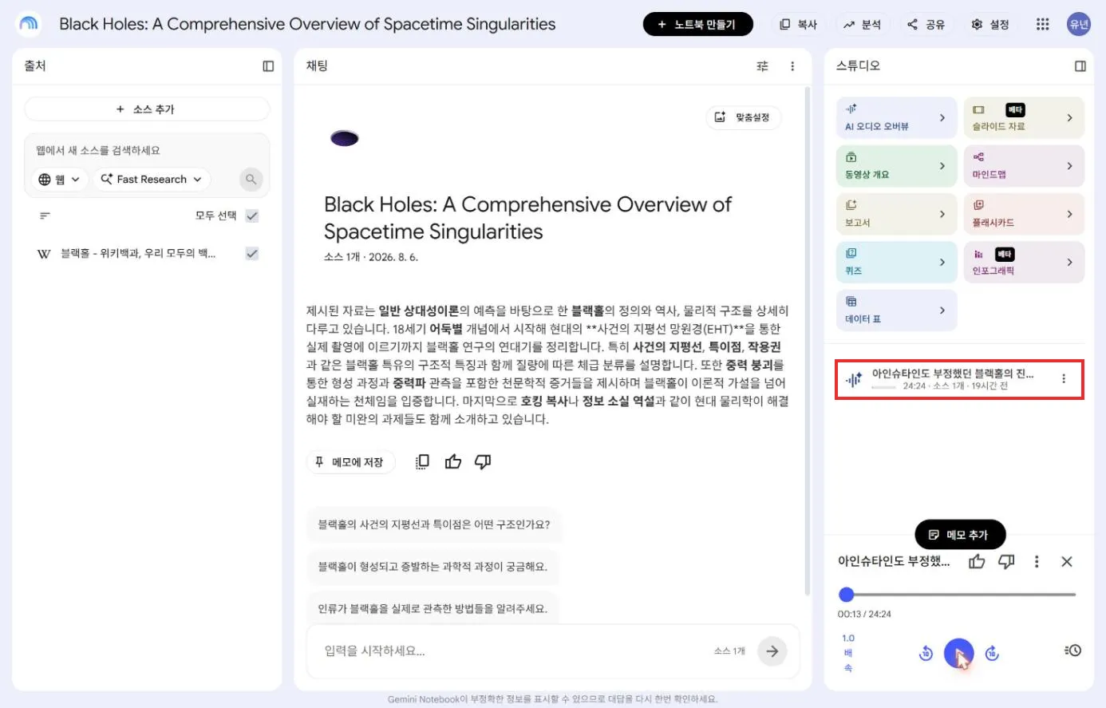Thumbs up the audio player track
Viewport: 1106px width, 708px height.
[977, 562]
